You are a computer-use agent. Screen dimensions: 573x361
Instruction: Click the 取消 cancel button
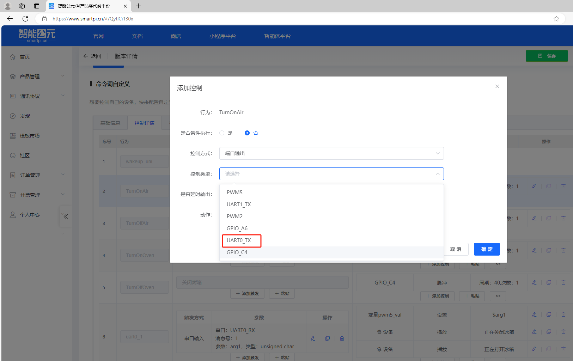pos(456,249)
